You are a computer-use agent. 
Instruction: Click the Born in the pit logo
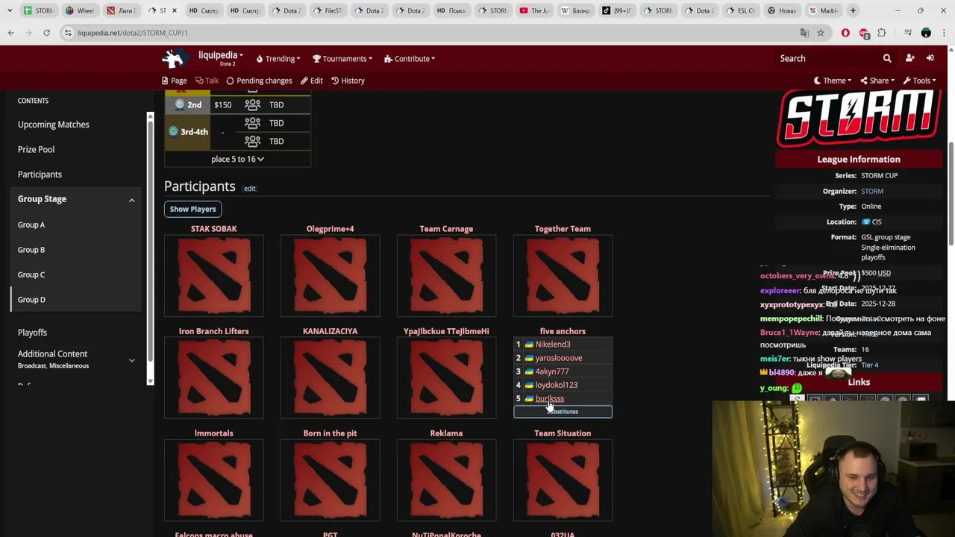pos(330,480)
